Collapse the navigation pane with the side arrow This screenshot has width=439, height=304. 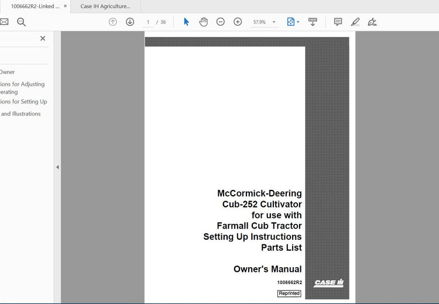(x=57, y=167)
